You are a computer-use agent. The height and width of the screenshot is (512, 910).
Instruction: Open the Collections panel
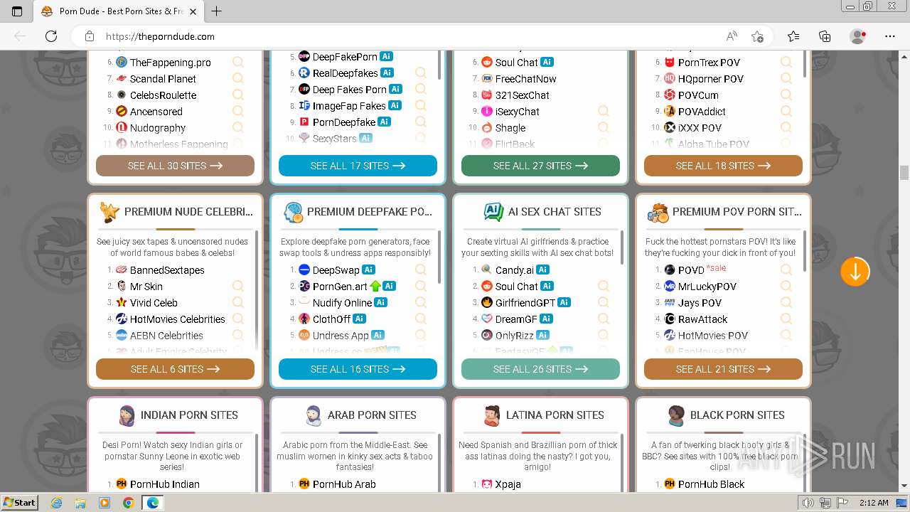click(x=825, y=36)
